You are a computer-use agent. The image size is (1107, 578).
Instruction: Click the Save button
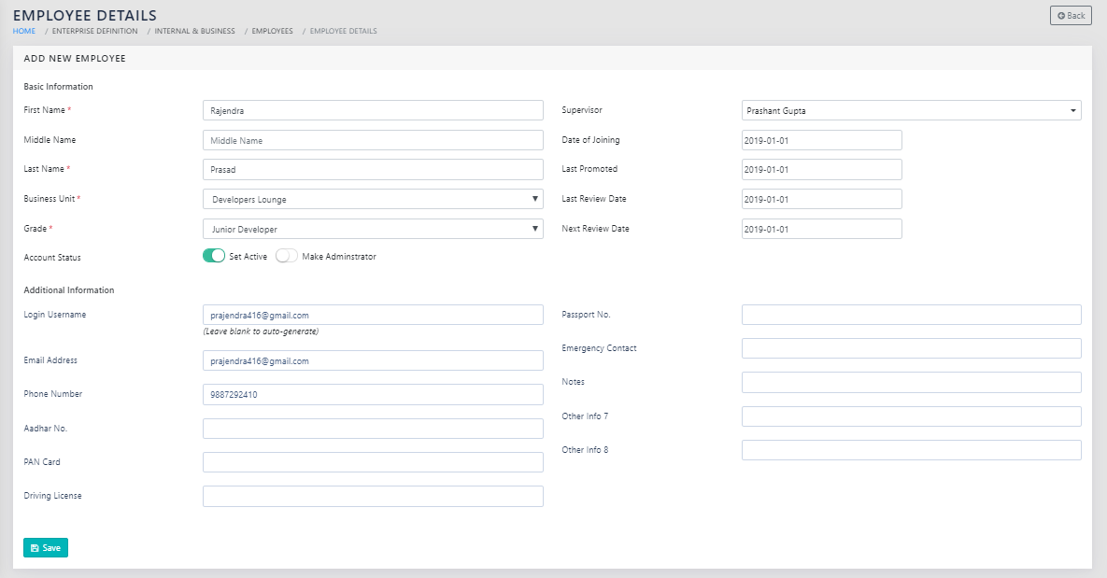46,548
